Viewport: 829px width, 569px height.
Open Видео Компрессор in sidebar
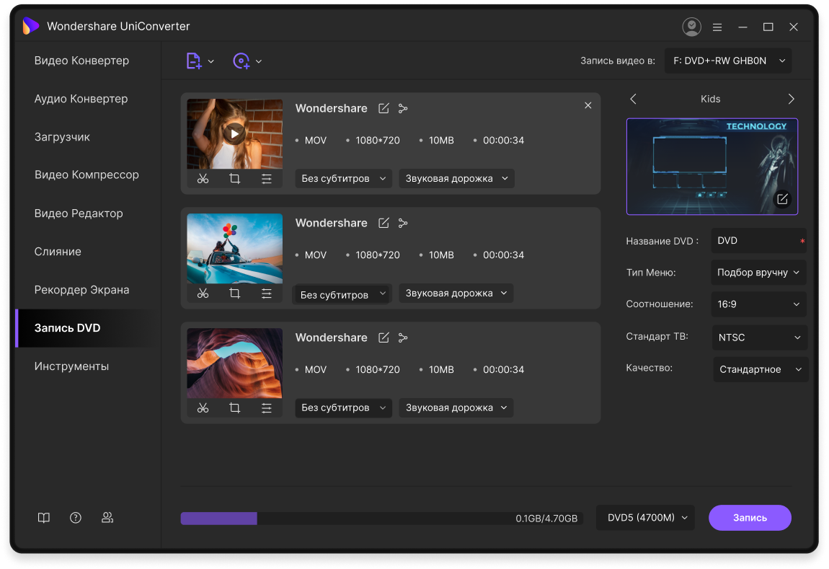pyautogui.click(x=87, y=175)
